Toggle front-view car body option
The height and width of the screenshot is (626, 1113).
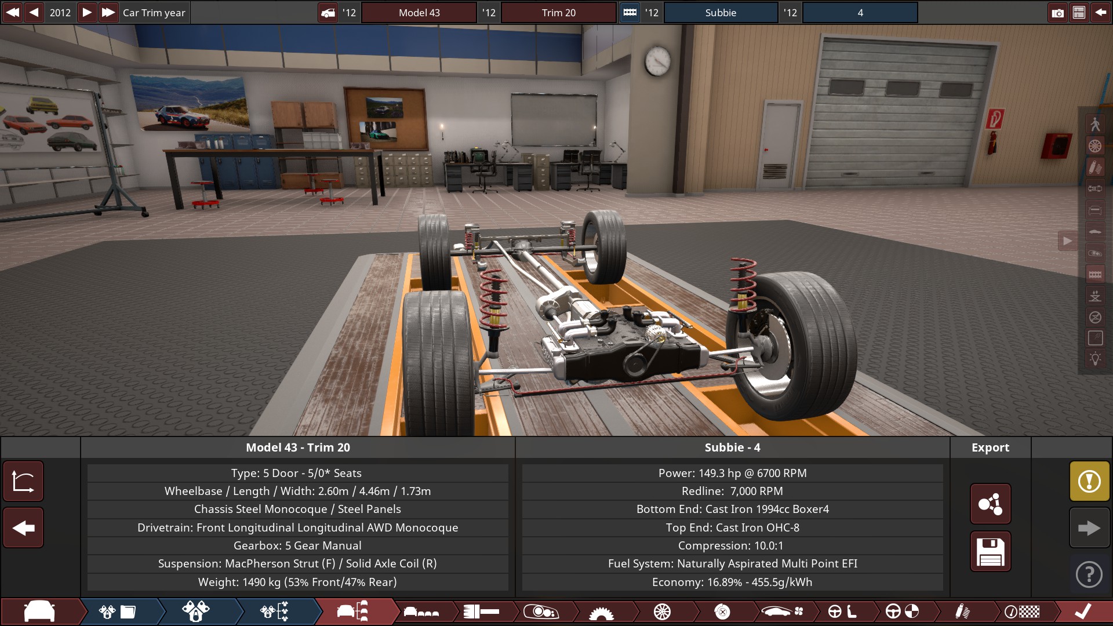1095,210
